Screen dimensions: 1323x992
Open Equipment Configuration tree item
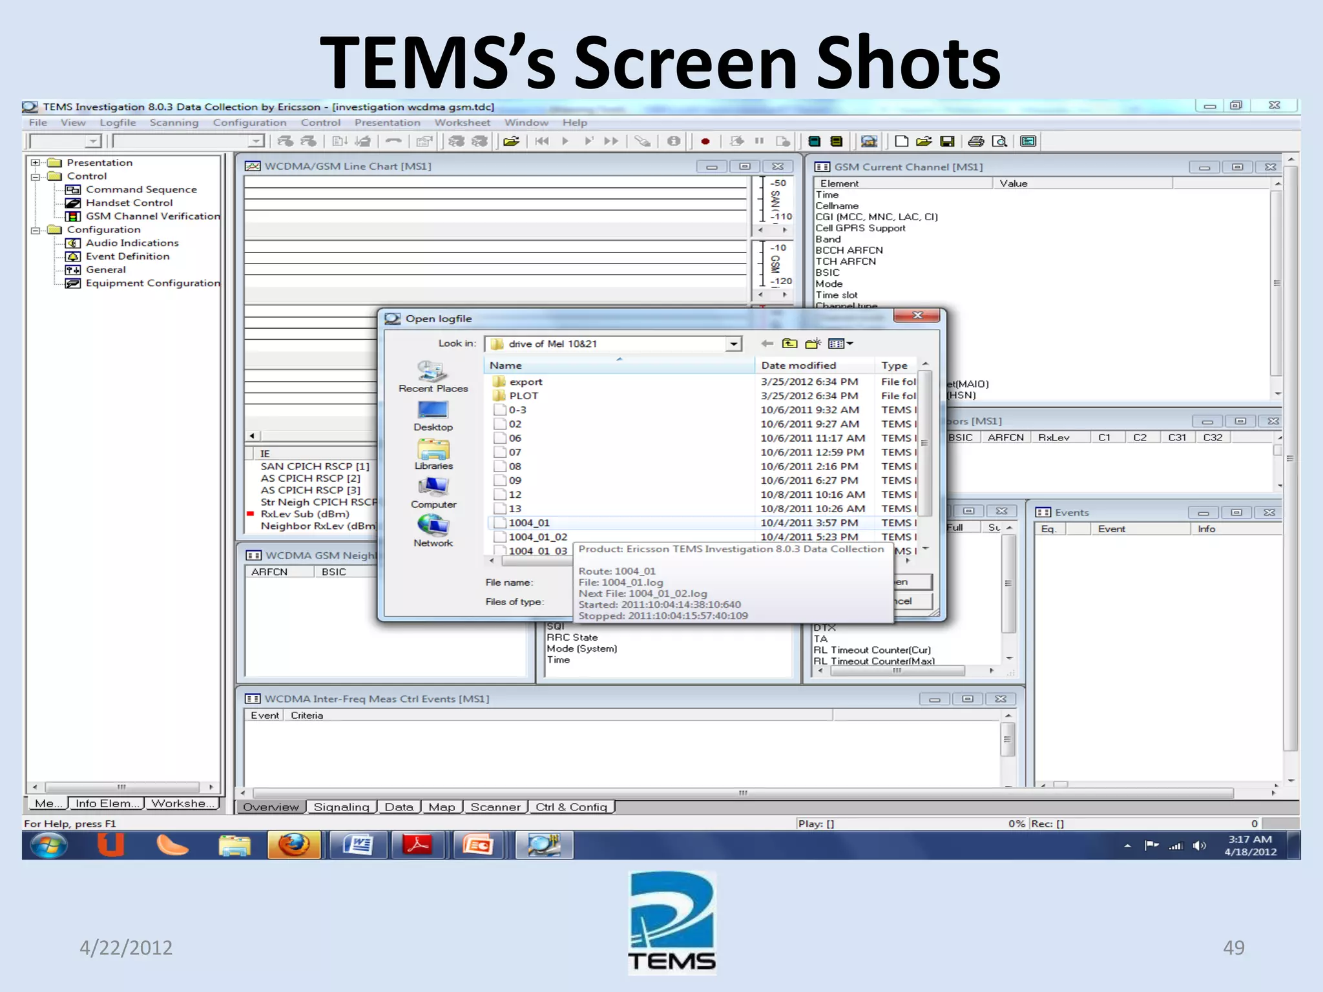153,283
